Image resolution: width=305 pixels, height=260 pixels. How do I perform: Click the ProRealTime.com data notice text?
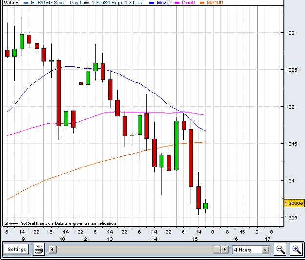60,223
